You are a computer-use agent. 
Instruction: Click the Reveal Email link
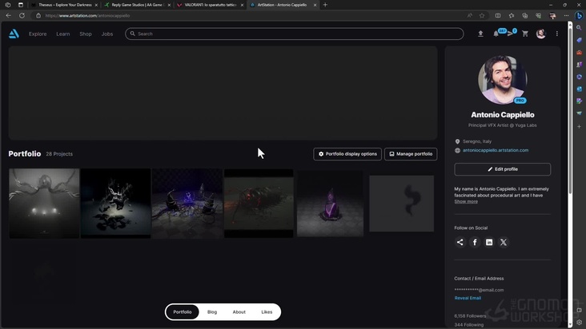coord(468,298)
